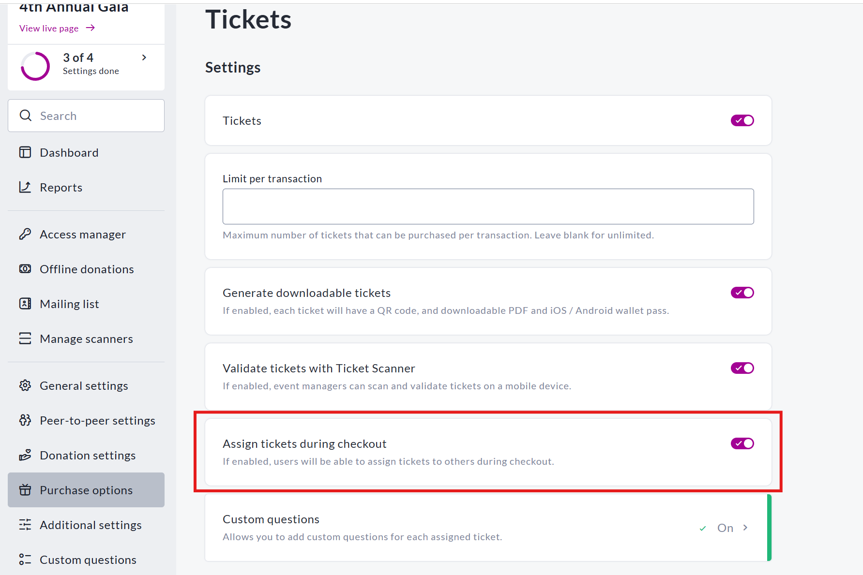Switch off Assign tickets during checkout

742,443
